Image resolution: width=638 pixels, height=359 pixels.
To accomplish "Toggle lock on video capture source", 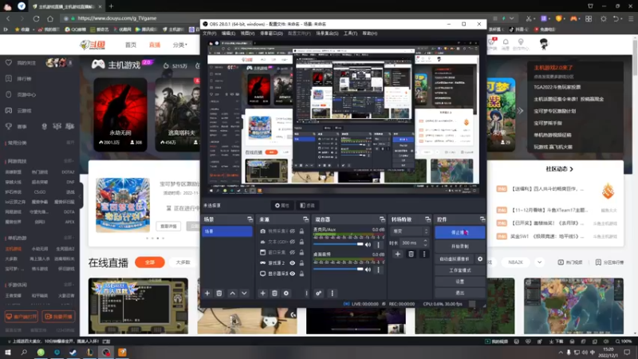I will tap(301, 231).
